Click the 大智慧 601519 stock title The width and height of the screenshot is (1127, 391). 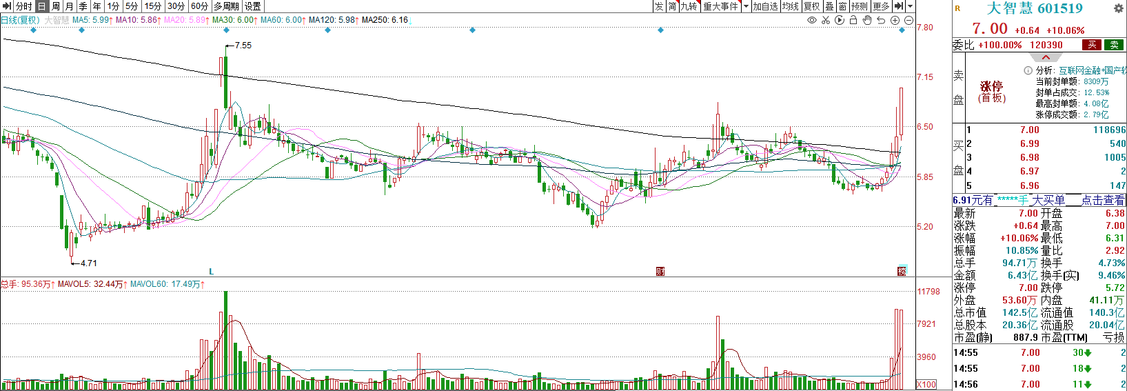pos(1035,8)
